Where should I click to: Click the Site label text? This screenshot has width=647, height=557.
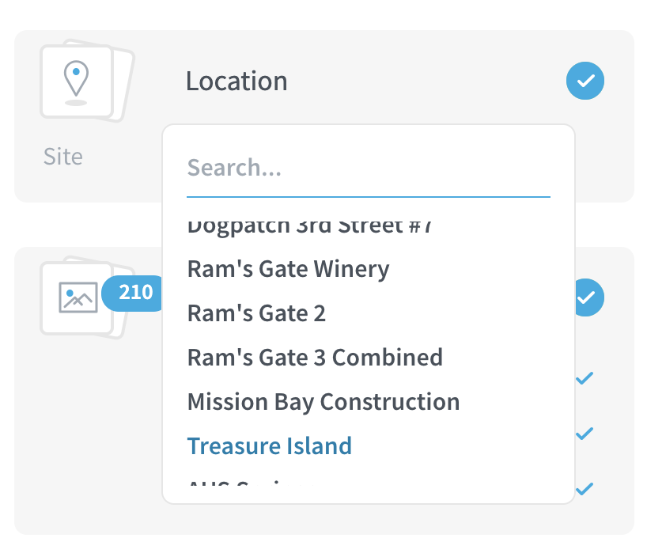tap(63, 157)
